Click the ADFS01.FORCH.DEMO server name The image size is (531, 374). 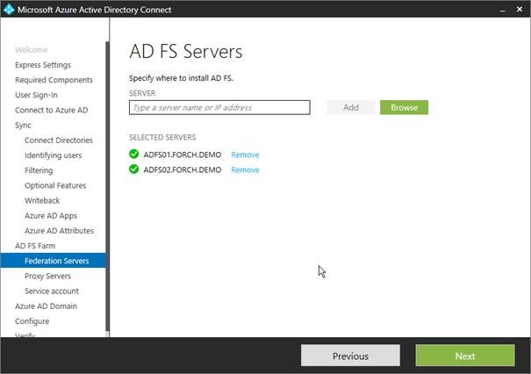pos(183,155)
